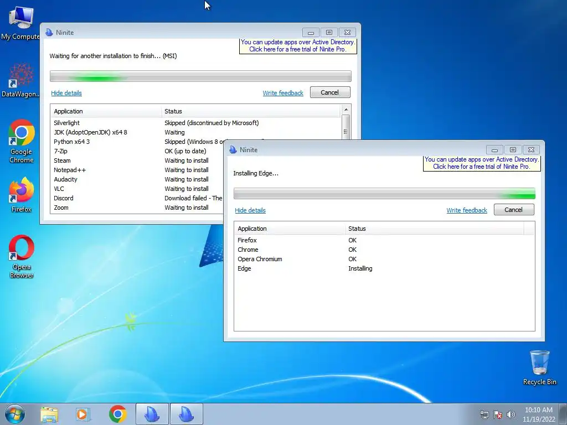The width and height of the screenshot is (567, 425).
Task: Cancel the Edge installation in front window
Action: click(x=513, y=210)
